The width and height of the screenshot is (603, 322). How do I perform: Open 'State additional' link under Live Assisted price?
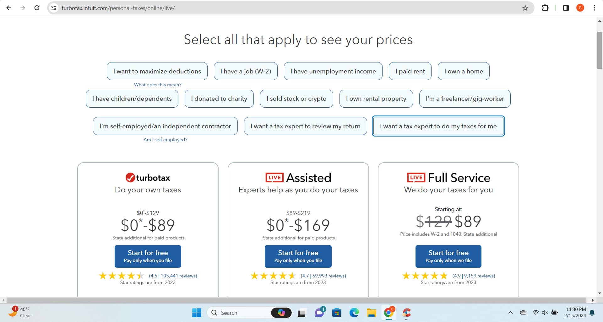click(x=299, y=238)
